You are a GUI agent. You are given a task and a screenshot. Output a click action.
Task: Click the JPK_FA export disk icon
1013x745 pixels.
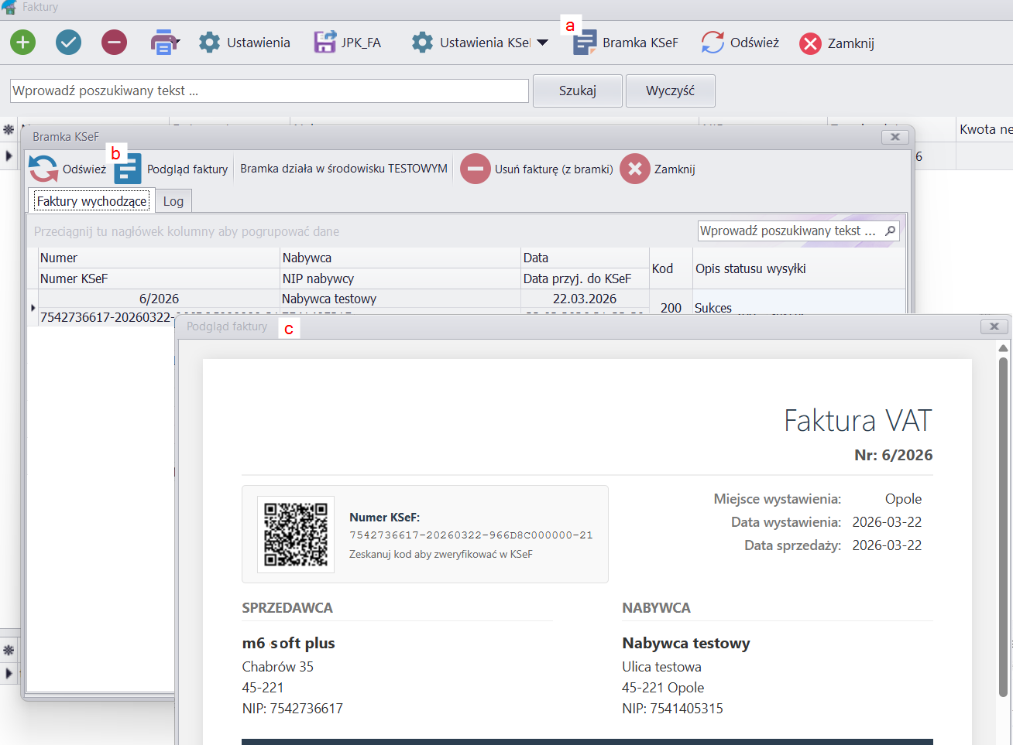325,43
